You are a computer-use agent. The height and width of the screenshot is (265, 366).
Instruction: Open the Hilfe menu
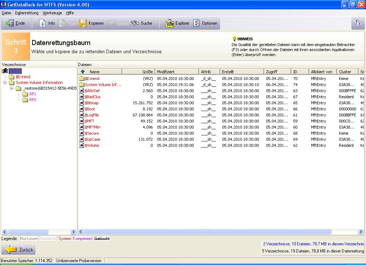(x=70, y=13)
